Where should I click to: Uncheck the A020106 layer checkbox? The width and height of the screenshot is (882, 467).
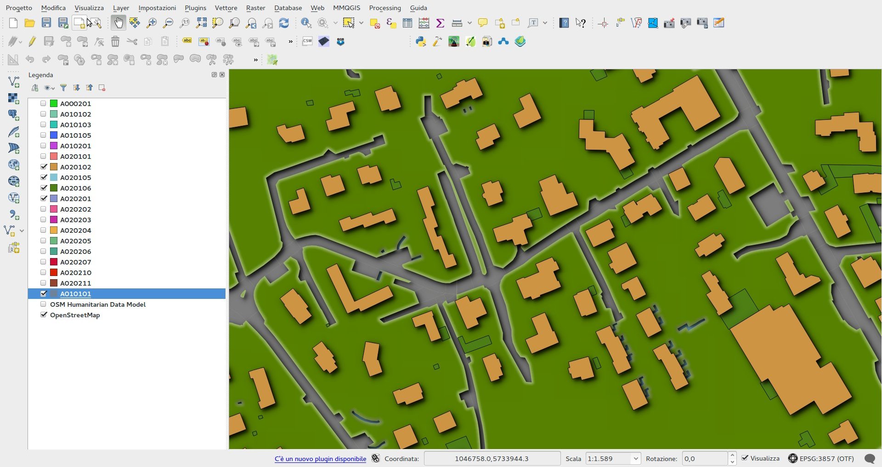[x=44, y=188]
